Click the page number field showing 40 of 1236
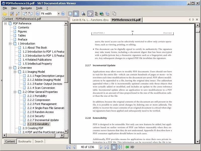Image resolution: width=201 pixels, height=151 pixels. (87, 147)
